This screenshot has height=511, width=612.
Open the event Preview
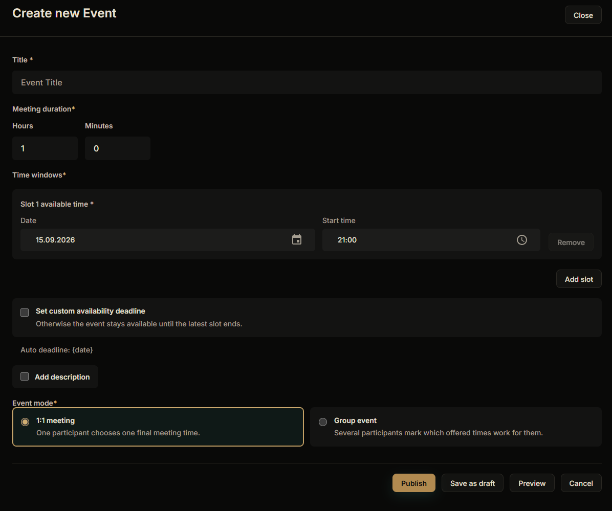[532, 483]
